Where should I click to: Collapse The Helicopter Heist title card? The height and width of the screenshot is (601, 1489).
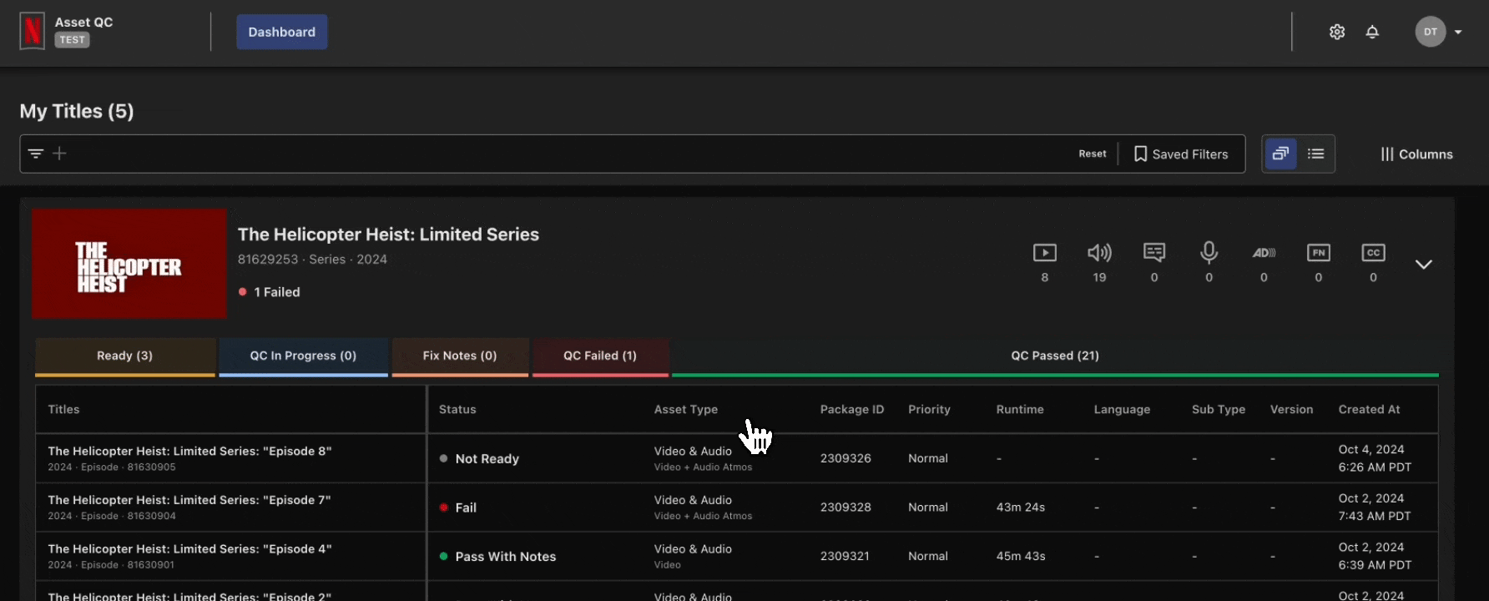[x=1424, y=265]
